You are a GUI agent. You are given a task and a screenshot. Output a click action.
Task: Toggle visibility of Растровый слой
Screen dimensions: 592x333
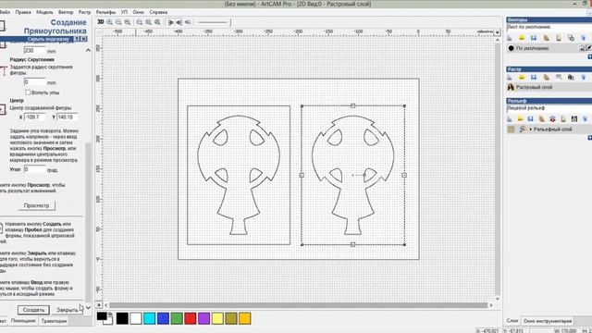coord(511,87)
